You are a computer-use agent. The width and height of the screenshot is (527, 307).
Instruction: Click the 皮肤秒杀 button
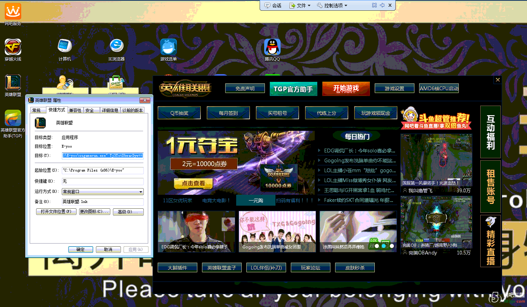coord(355,268)
